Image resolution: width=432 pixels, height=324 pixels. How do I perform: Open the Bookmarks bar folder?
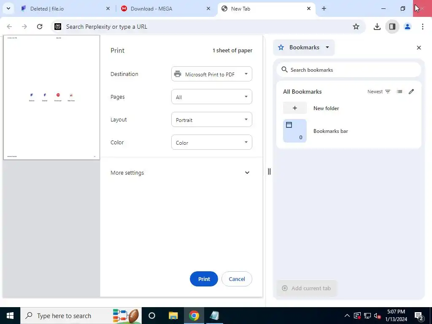pos(349,131)
